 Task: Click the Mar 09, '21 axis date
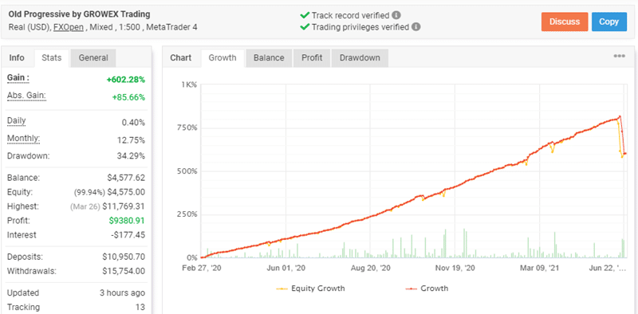[x=540, y=269]
